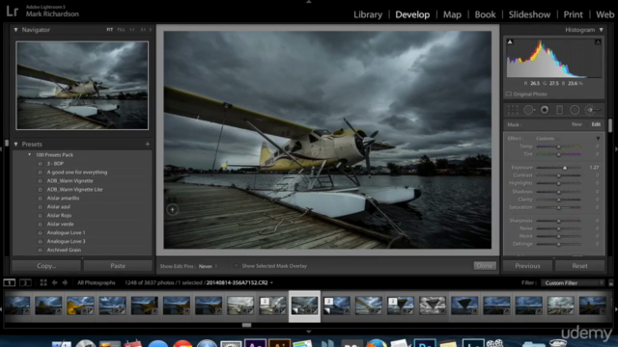Switch to the Library module
Screen dimensions: 618x347
point(368,14)
